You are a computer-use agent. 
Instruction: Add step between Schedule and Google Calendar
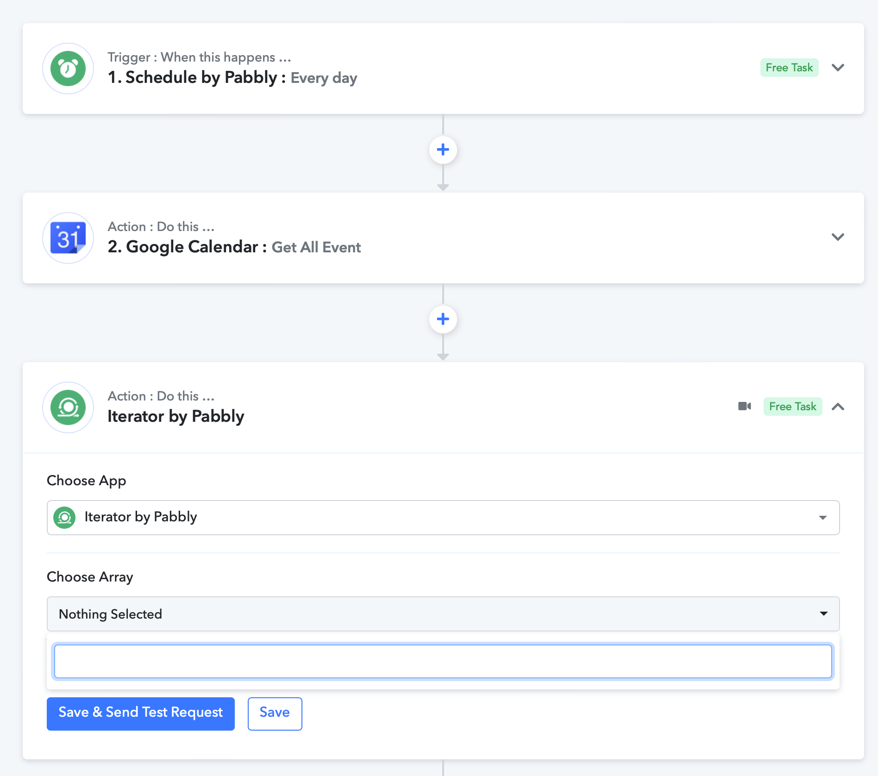[x=443, y=150]
